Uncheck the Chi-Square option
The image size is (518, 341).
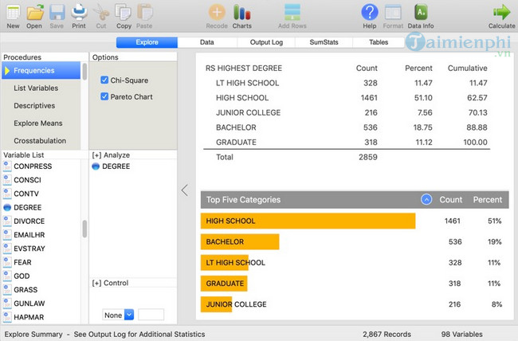(105, 80)
